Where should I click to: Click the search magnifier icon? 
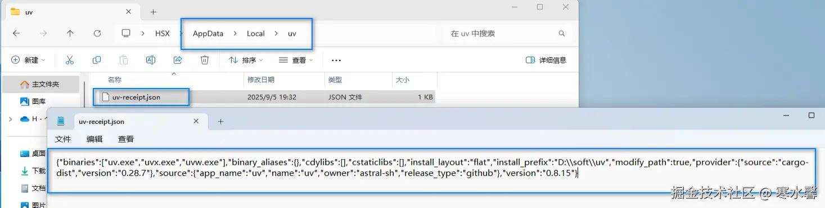pos(561,34)
